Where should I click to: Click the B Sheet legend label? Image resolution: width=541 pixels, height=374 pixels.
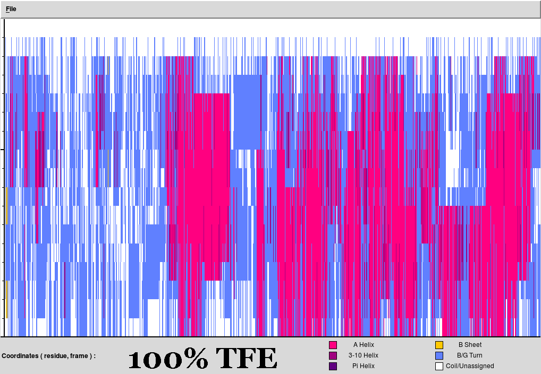[x=470, y=345]
